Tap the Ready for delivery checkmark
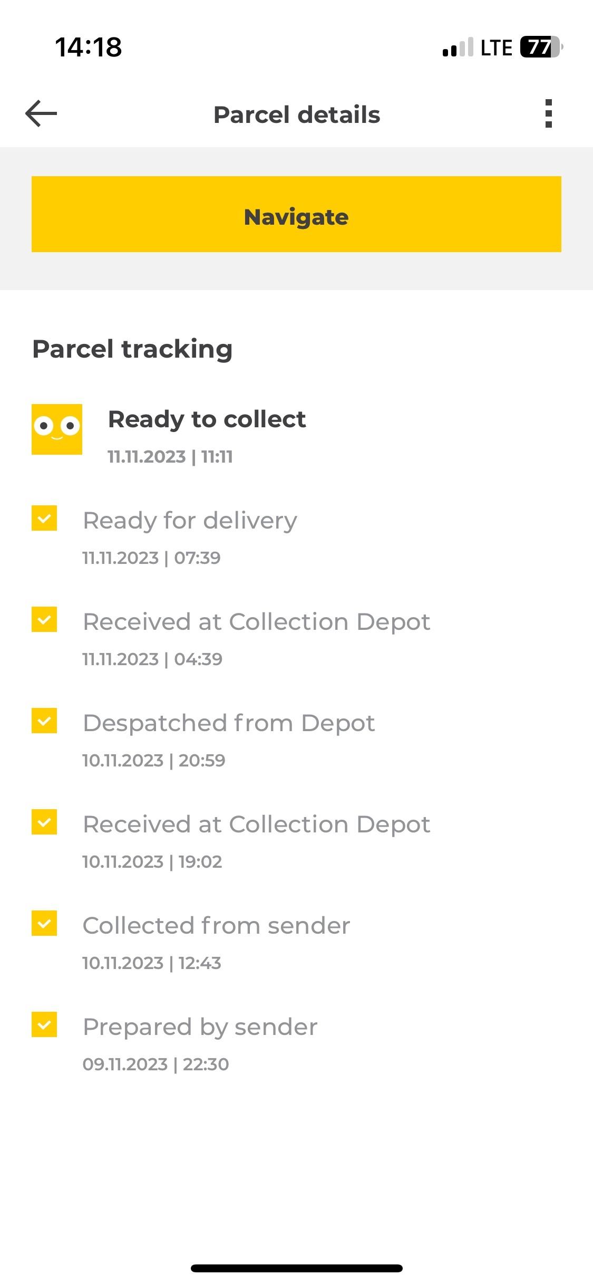Screen dimensions: 593x1285 [44, 518]
